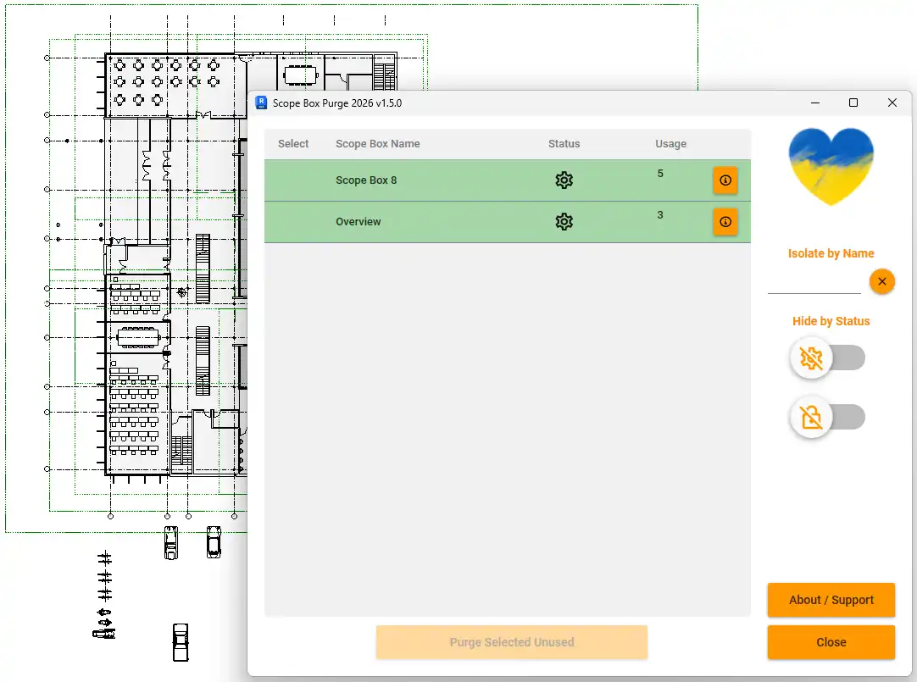Click the Usage column header
The width and height of the screenshot is (917, 682).
coord(670,144)
